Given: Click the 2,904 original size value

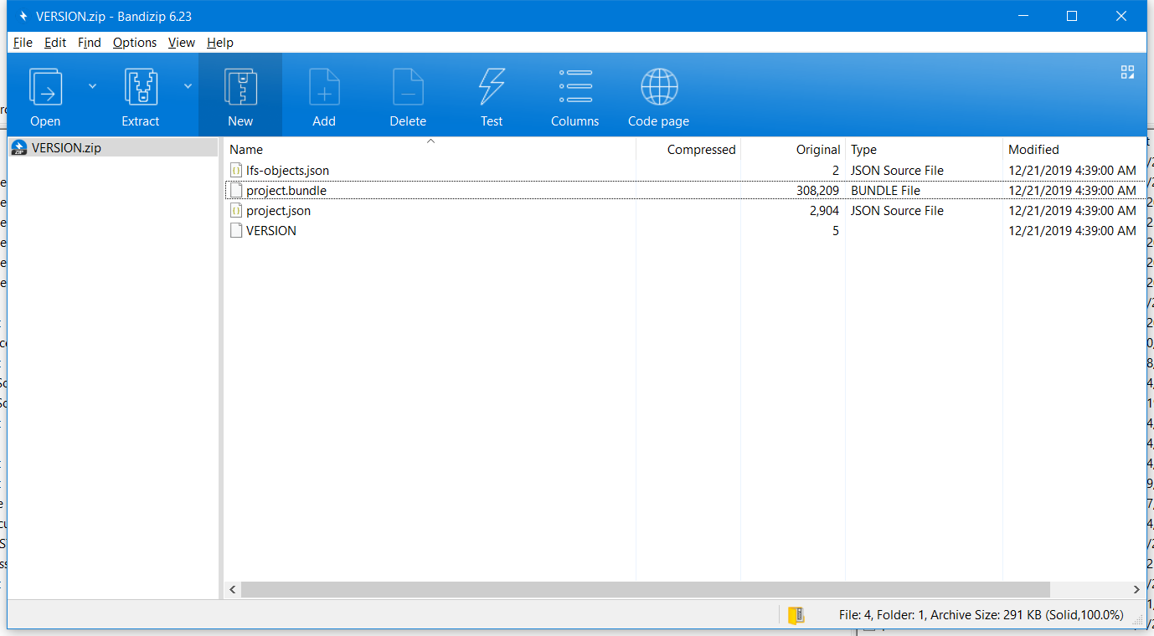Looking at the screenshot, I should coord(824,210).
